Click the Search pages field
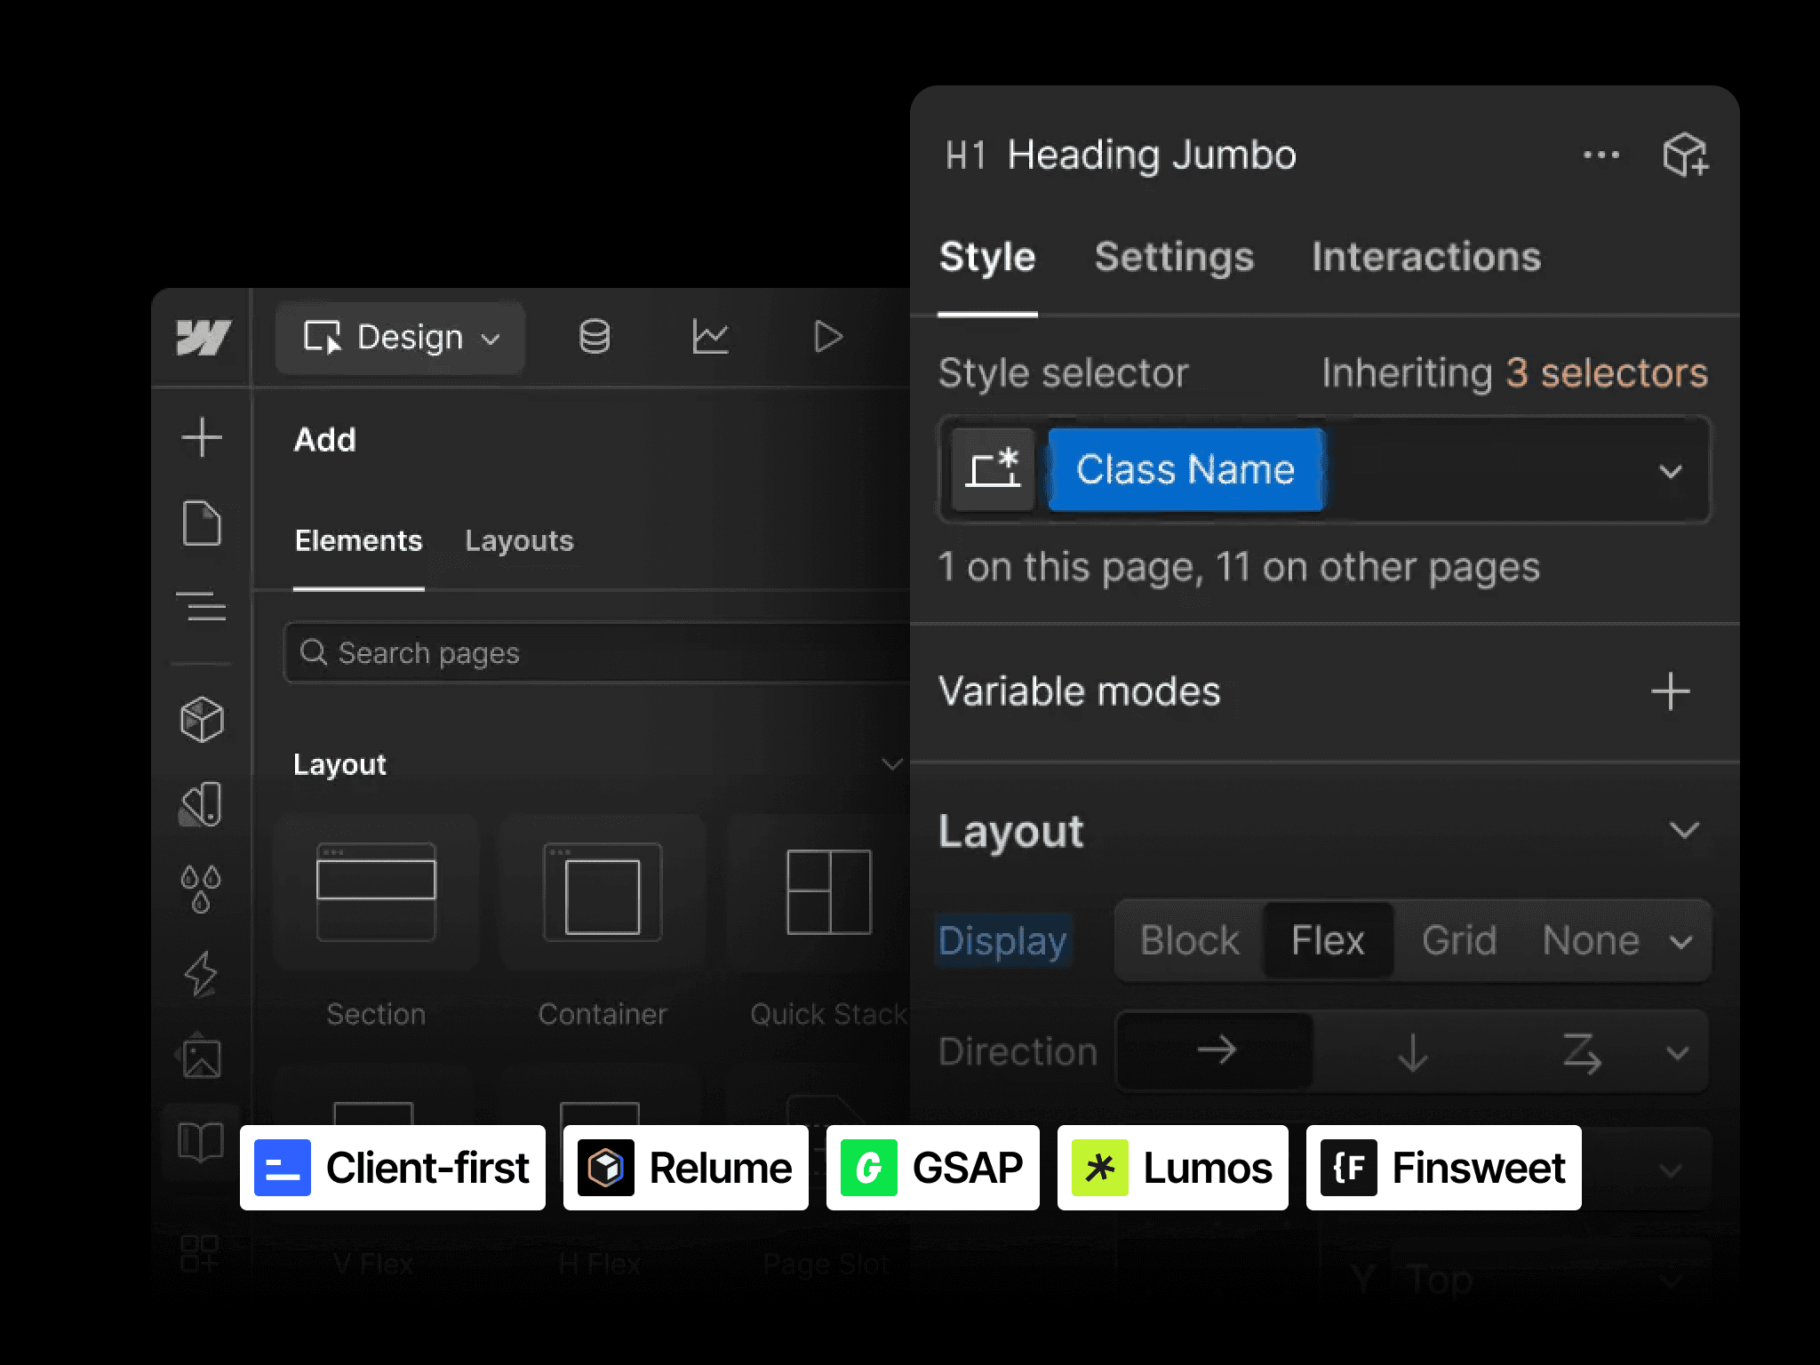1820x1365 pixels. click(597, 653)
